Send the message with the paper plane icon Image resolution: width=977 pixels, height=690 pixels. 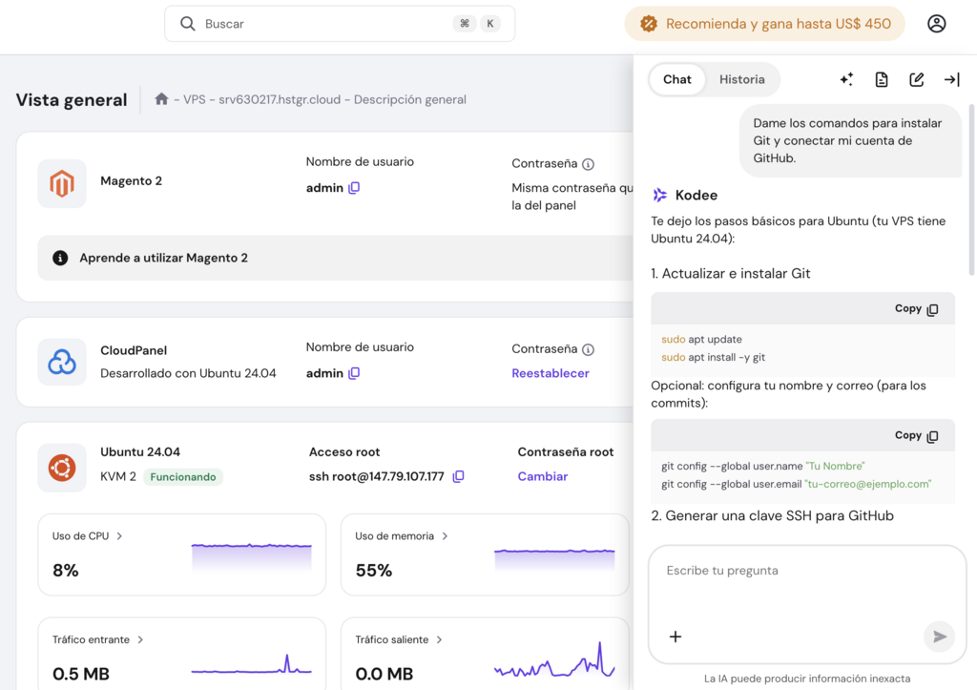[x=939, y=637]
